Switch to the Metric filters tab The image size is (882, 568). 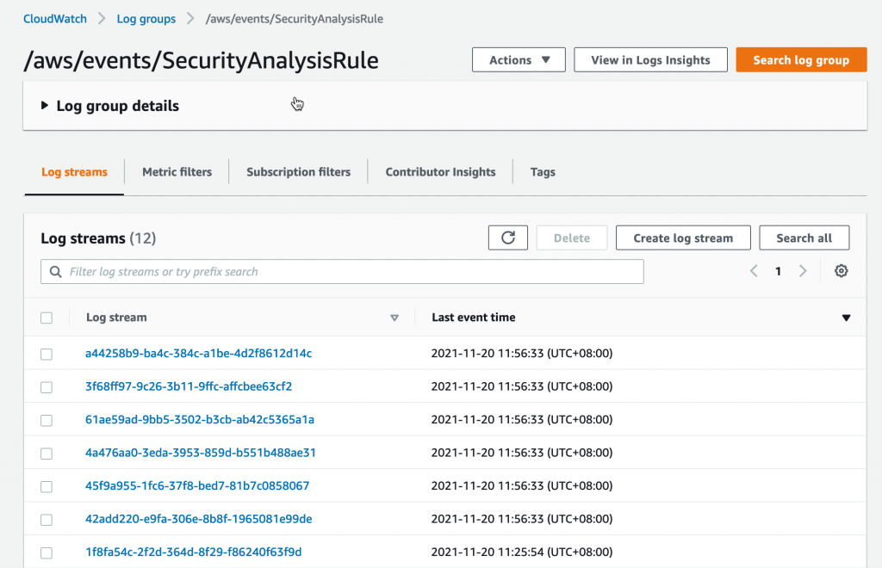tap(177, 171)
